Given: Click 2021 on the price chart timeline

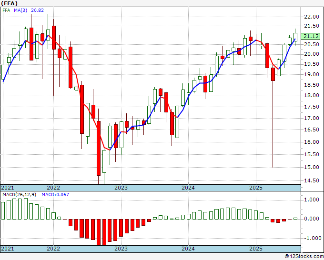Looking at the screenshot, I should point(8,188).
